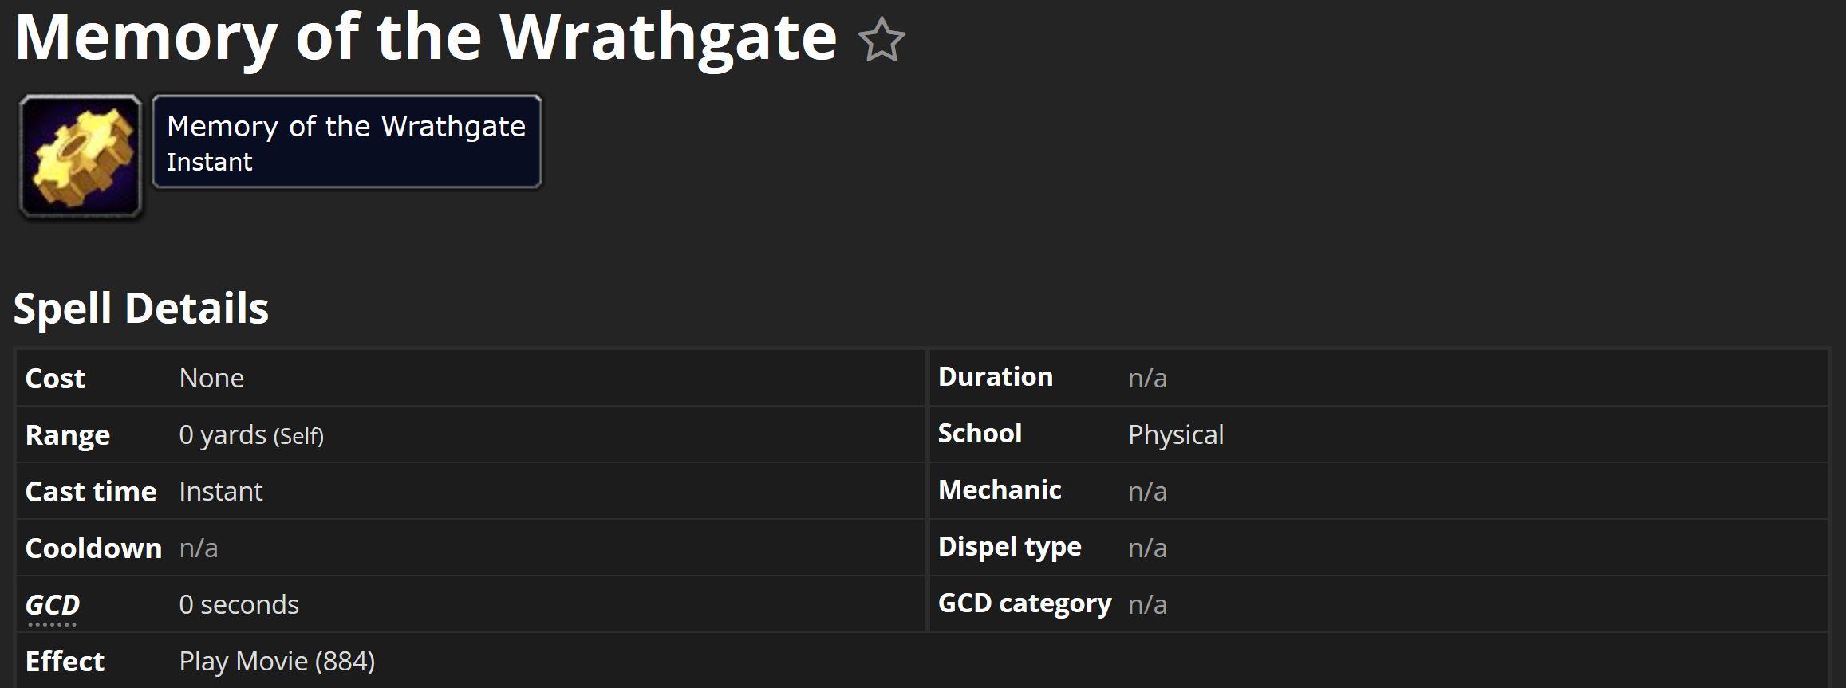Viewport: 1846px width, 688px height.
Task: Click the Duration label
Action: [x=996, y=376]
